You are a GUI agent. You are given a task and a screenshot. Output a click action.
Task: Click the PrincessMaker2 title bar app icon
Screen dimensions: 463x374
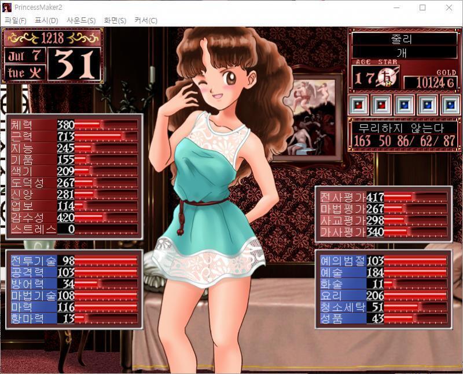point(6,8)
